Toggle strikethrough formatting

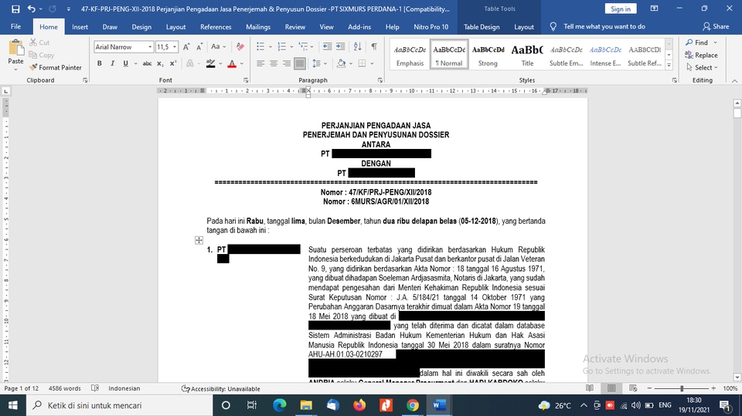coord(147,63)
